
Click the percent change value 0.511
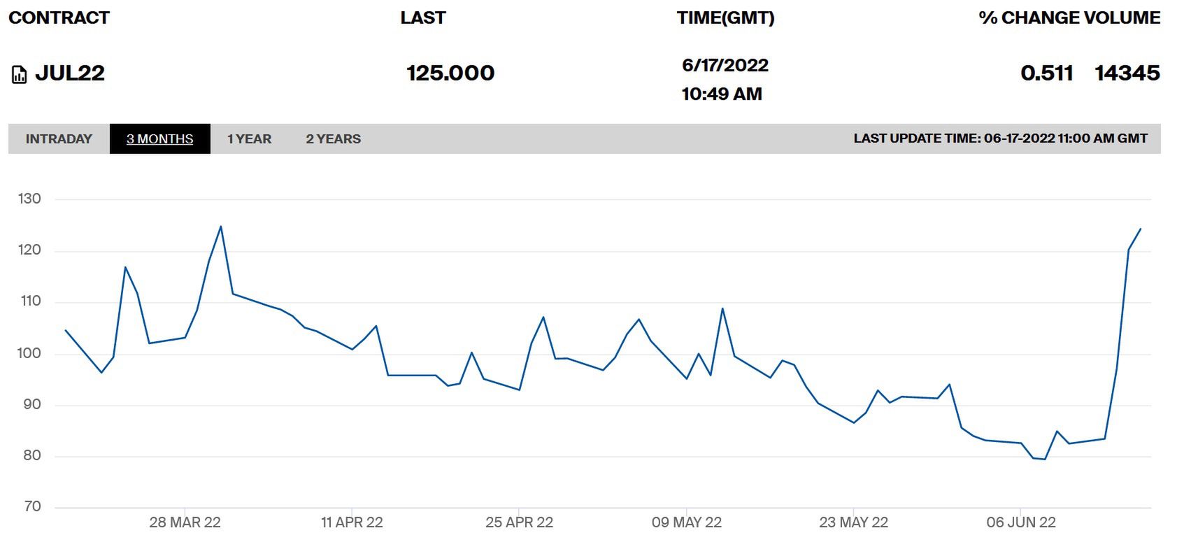pos(1047,73)
